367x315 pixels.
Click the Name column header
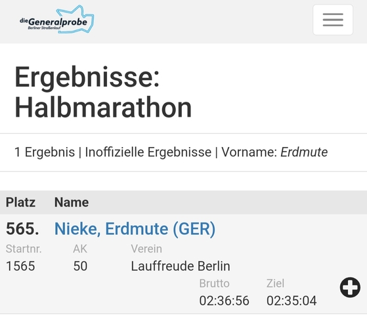point(72,202)
